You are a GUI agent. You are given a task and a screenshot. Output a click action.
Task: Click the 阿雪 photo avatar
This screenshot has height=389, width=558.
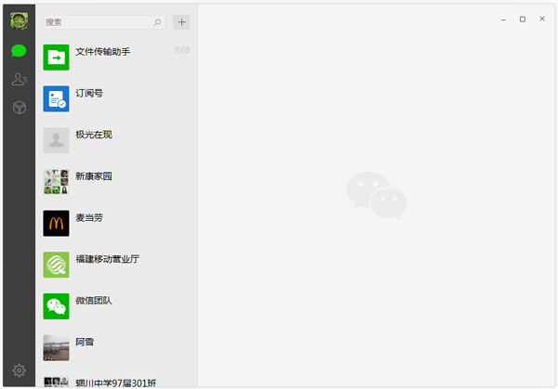56,348
